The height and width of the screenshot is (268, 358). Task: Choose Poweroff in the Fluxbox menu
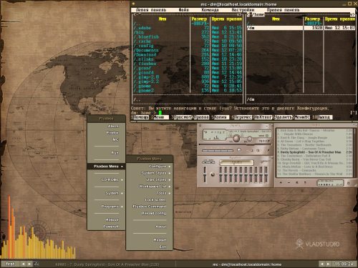(106, 227)
